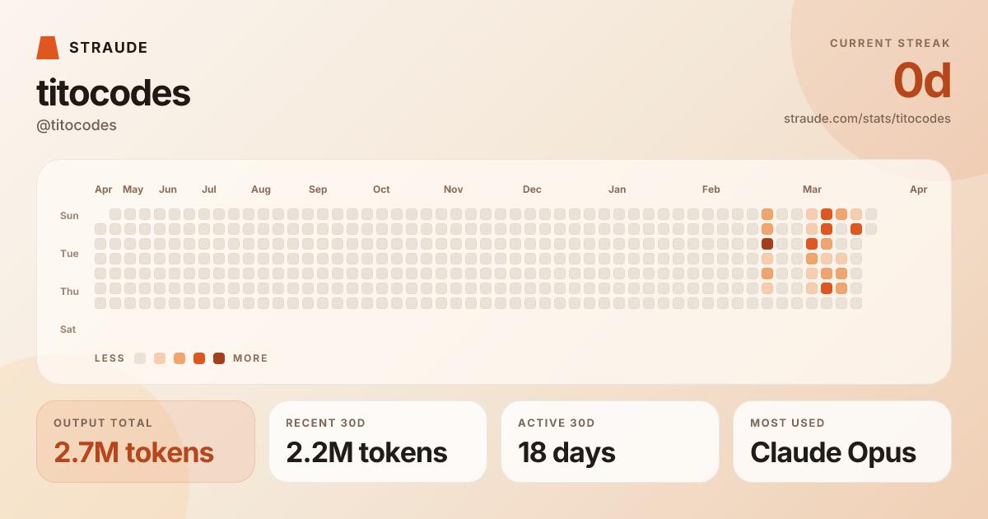Image resolution: width=988 pixels, height=519 pixels.
Task: Click the Active 30D 18 days card
Action: [x=610, y=442]
